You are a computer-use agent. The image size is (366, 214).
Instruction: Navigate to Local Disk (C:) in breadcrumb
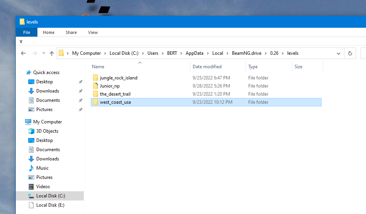(x=124, y=53)
